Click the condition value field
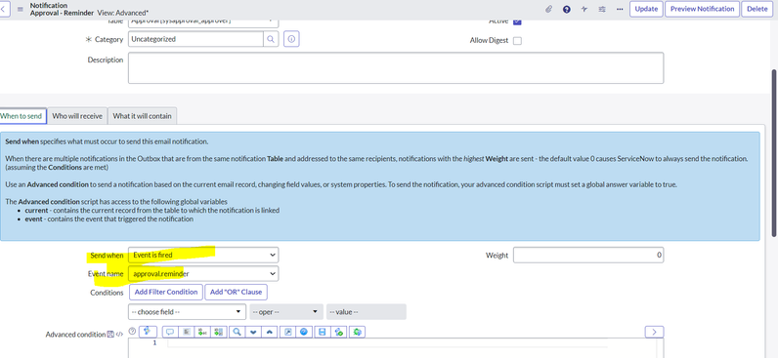 (x=367, y=312)
